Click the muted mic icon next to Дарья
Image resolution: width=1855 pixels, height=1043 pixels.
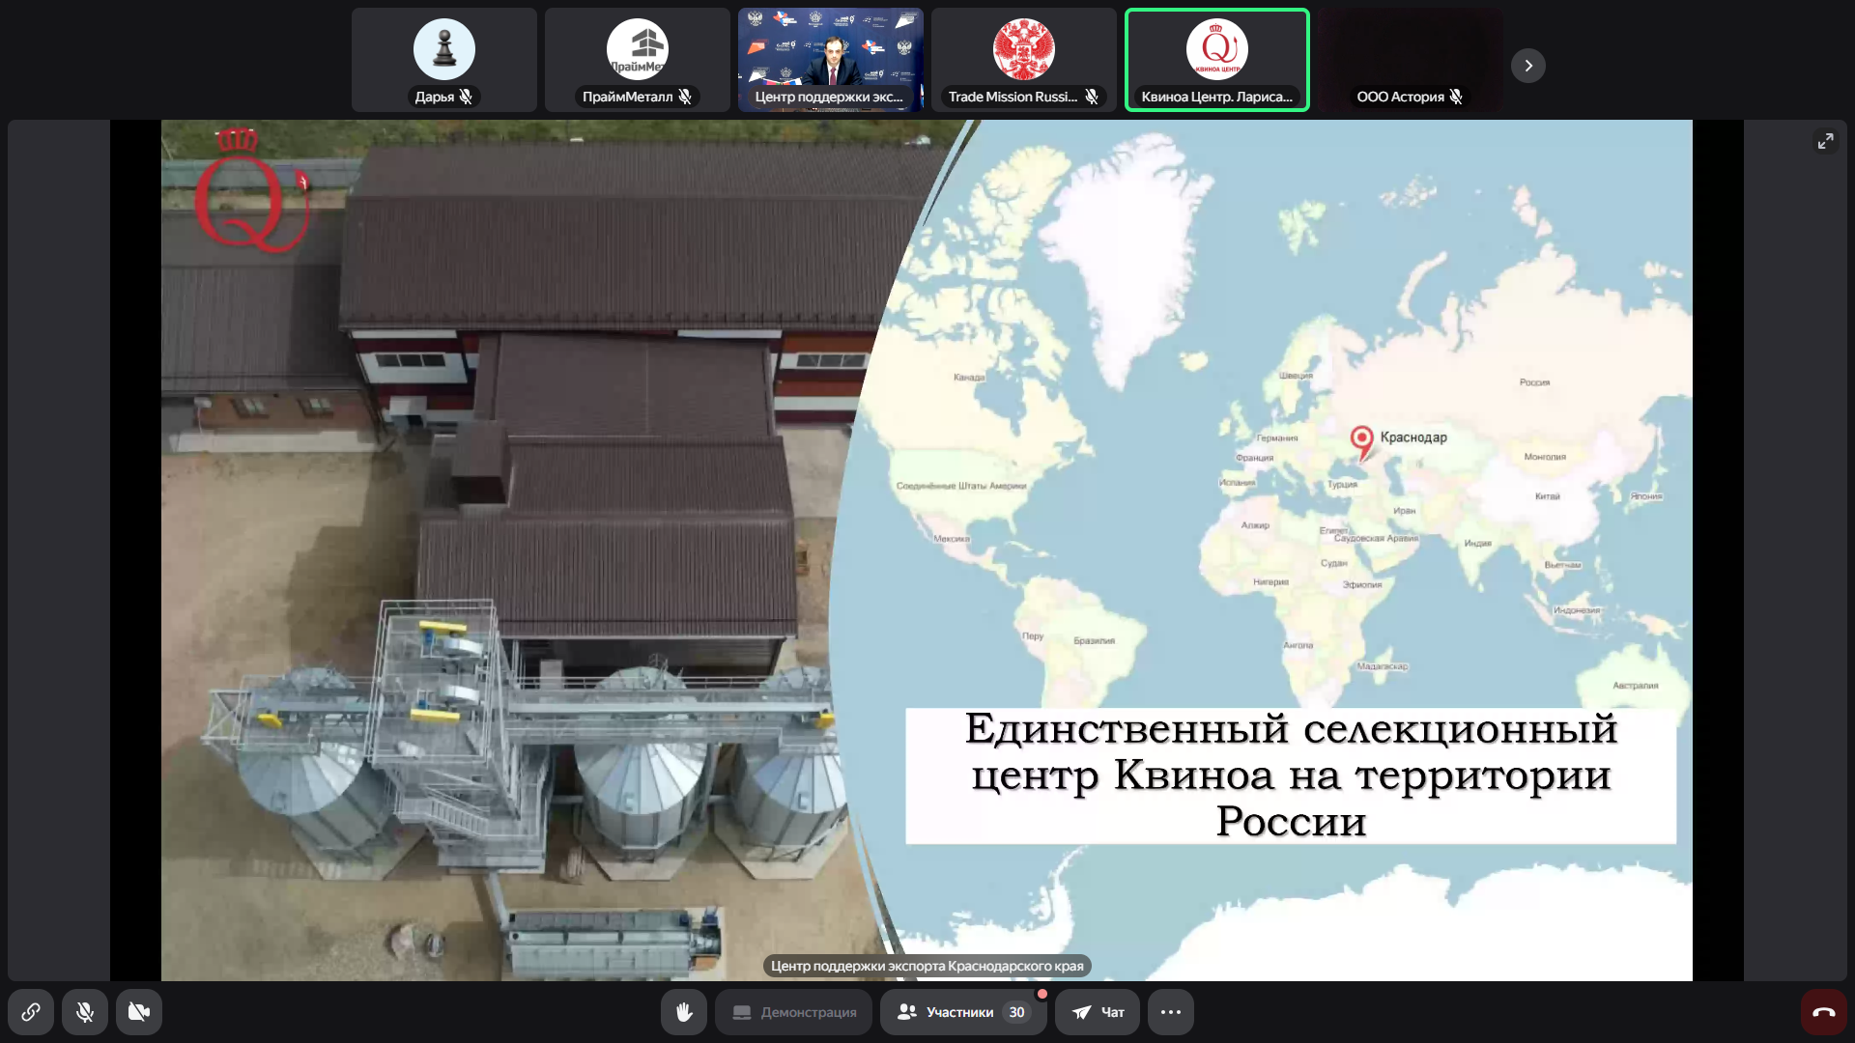tap(466, 97)
